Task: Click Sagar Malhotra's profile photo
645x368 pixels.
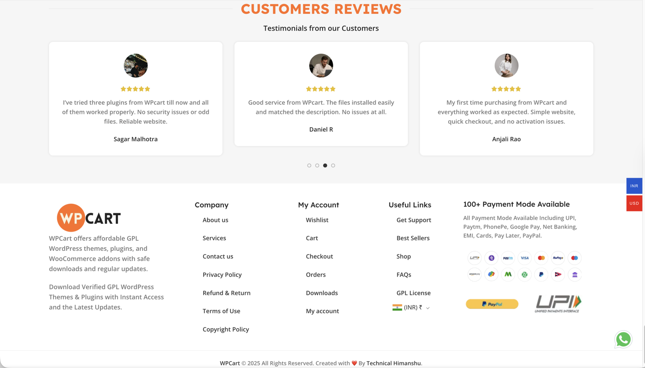Action: click(x=135, y=66)
